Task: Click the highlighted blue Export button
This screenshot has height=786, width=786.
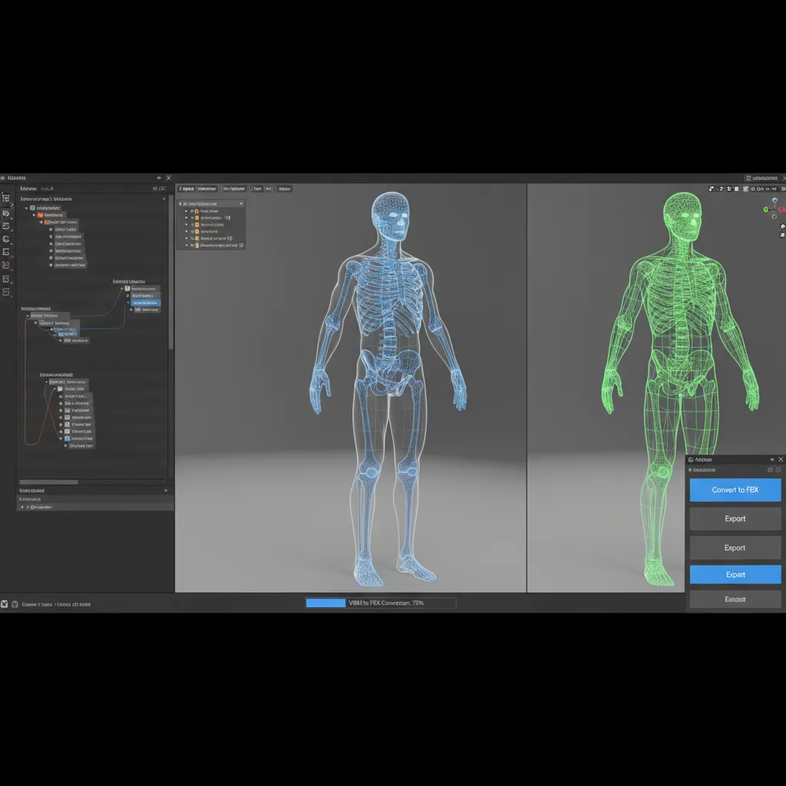Action: tap(735, 574)
